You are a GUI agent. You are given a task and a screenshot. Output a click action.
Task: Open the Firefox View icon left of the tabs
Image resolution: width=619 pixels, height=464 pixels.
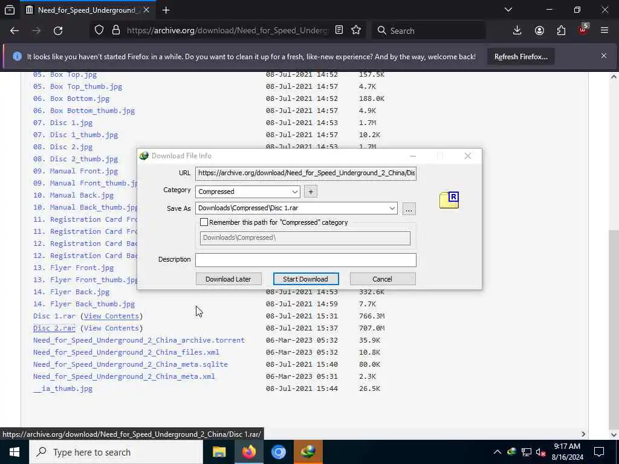pos(10,10)
